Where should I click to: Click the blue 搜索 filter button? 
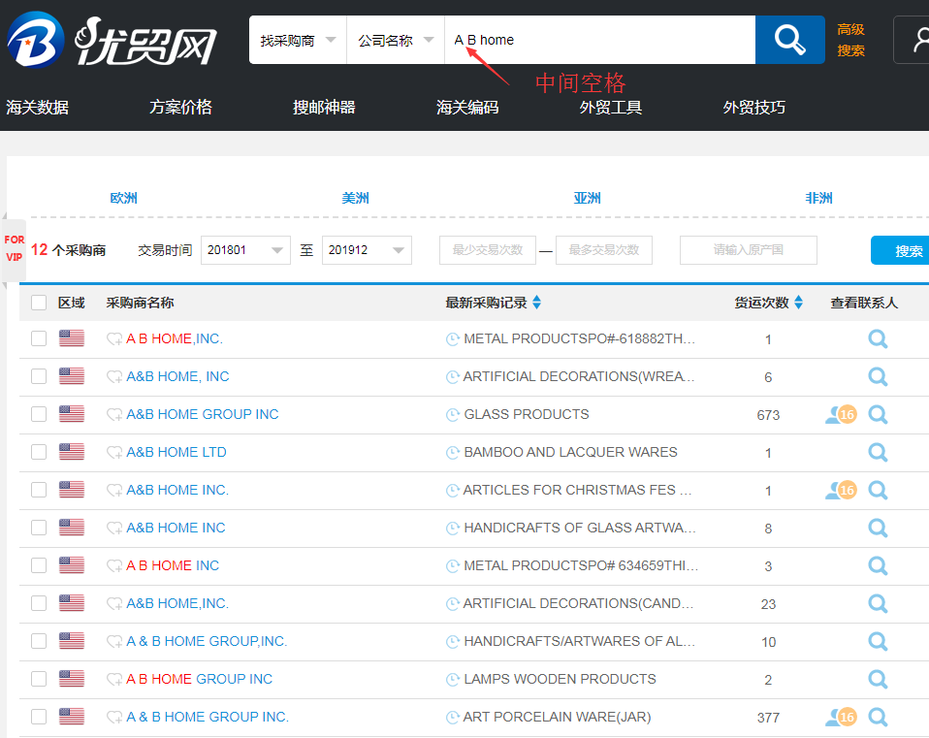click(901, 250)
